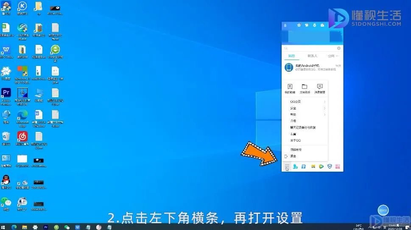The width and height of the screenshot is (411, 230).
Task: Click the wallet bag icon in QQ header
Action: coord(315,25)
